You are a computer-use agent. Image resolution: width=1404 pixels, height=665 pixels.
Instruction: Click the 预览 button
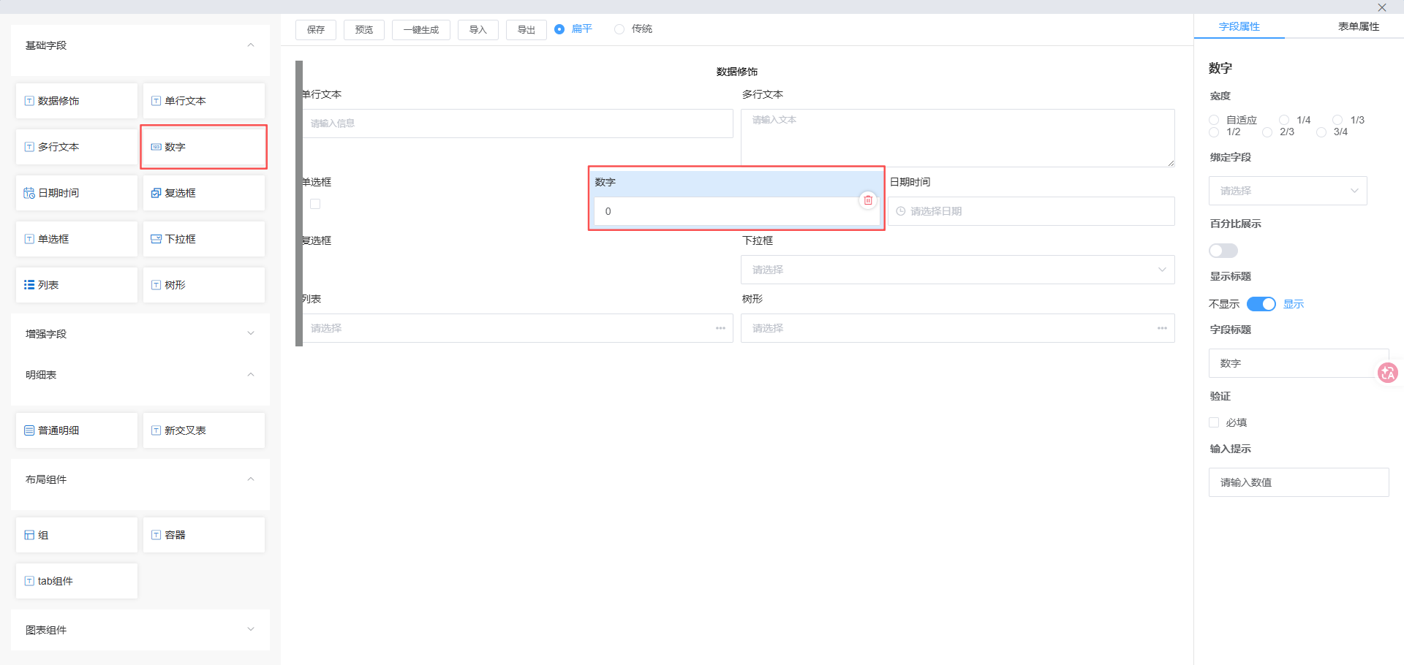tap(364, 30)
